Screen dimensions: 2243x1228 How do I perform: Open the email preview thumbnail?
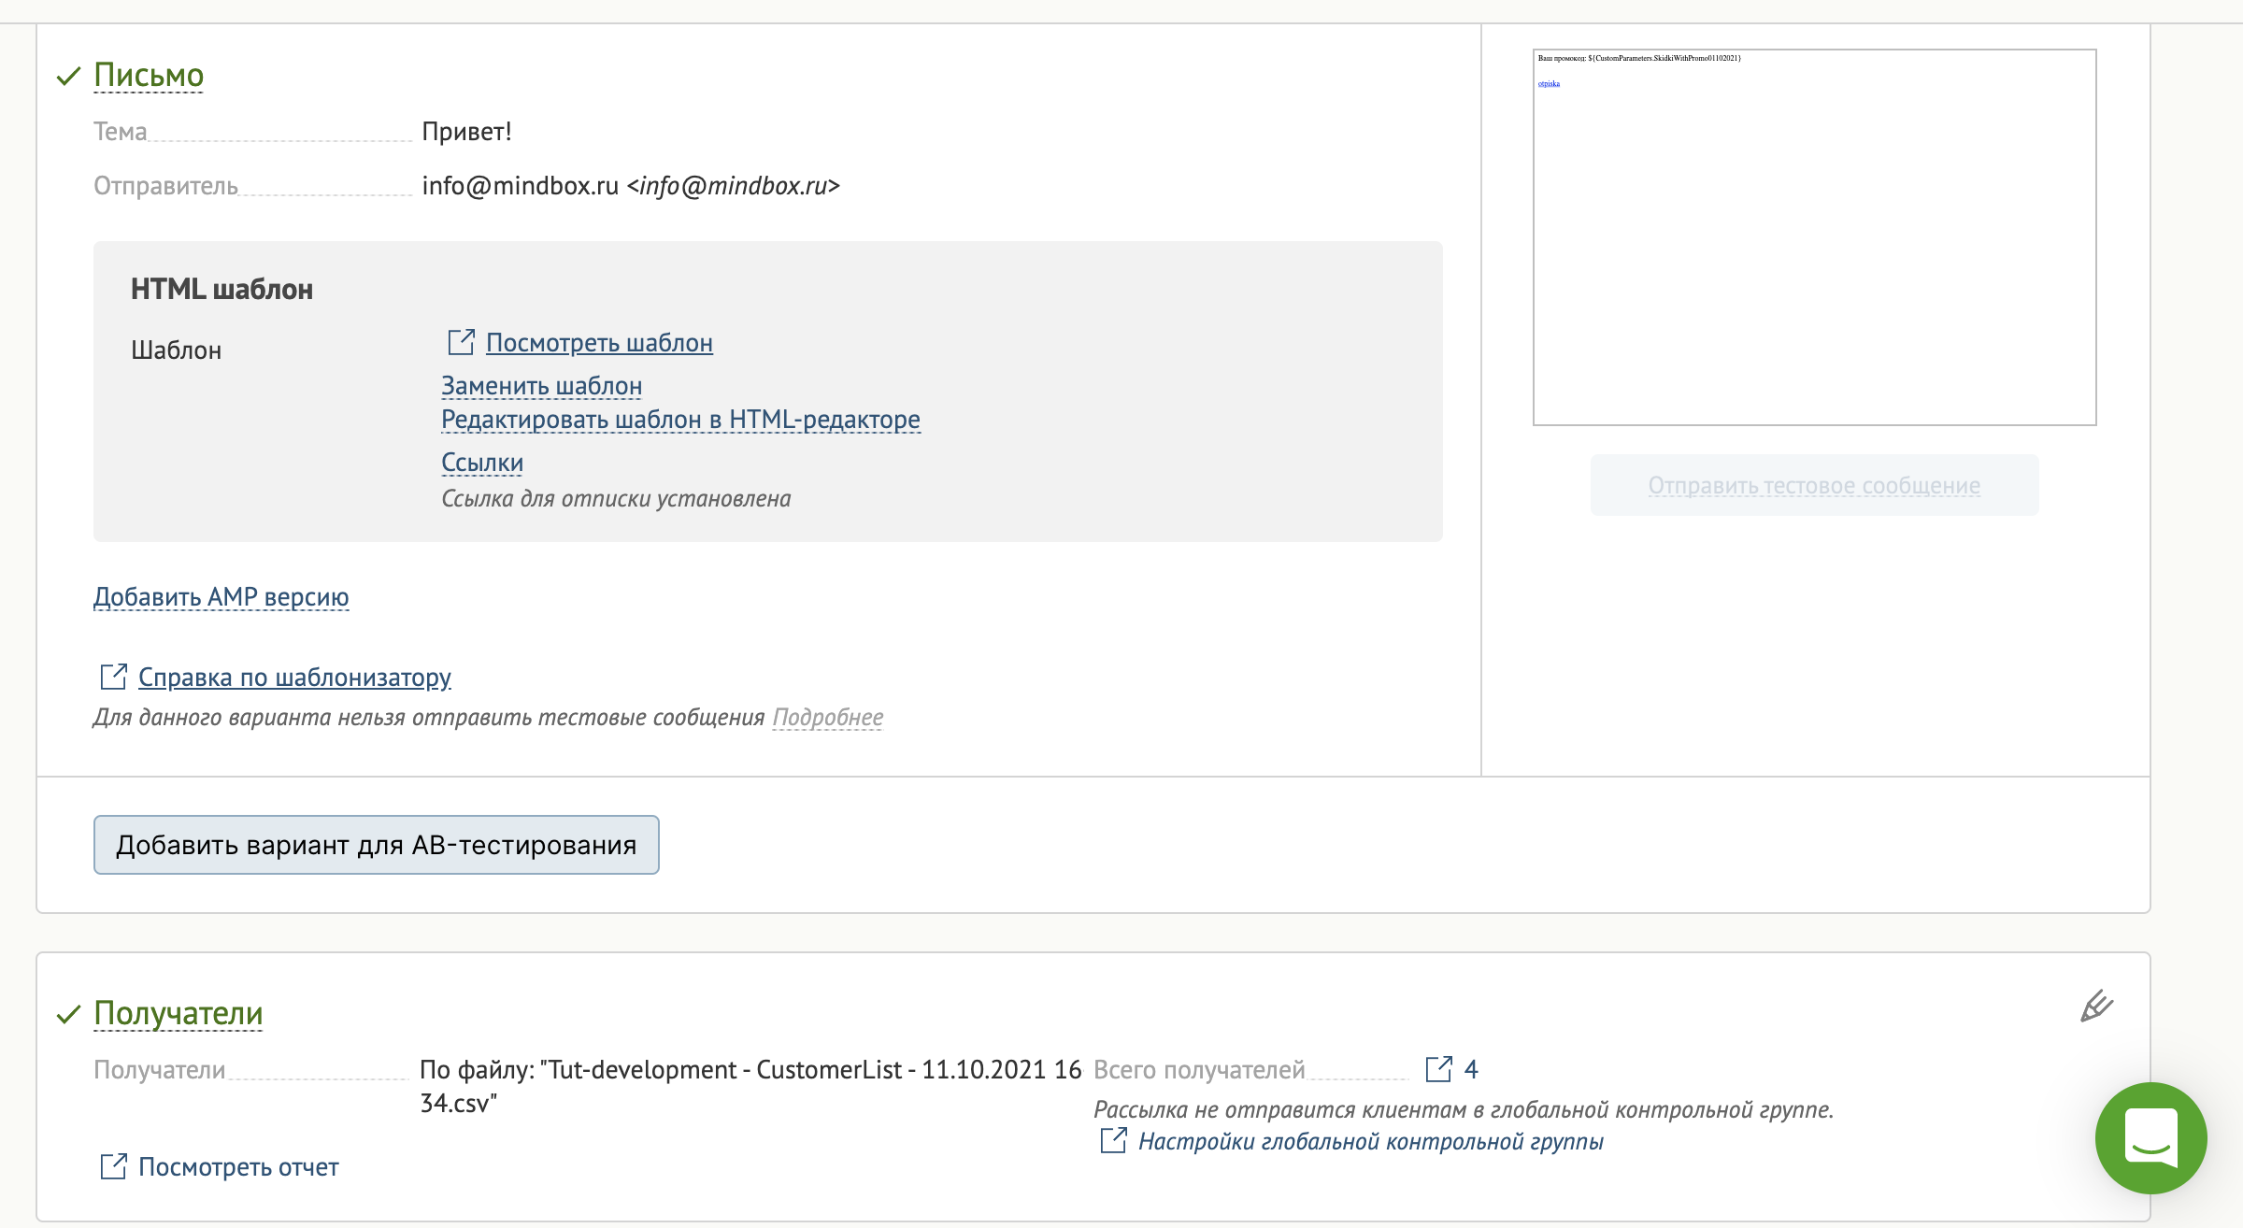pyautogui.click(x=1814, y=237)
